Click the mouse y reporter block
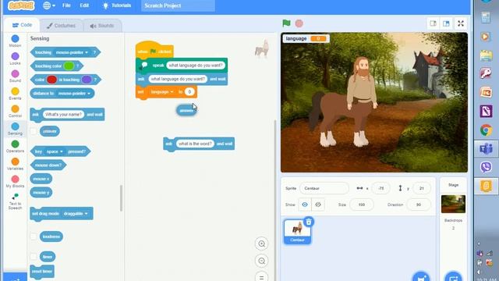This screenshot has height=281, width=499. [41, 193]
